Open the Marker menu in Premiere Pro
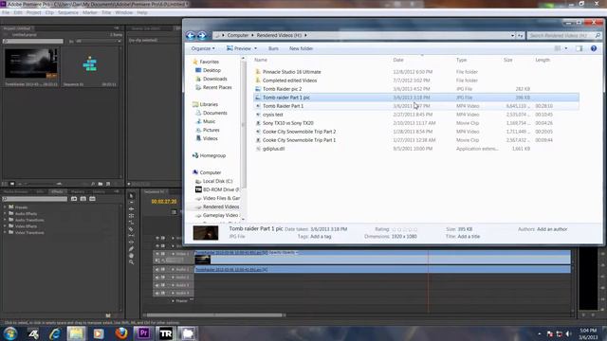607x341 pixels. tap(90, 12)
